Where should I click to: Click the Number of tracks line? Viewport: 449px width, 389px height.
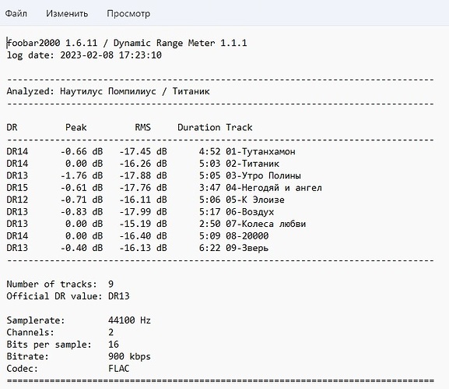tap(60, 284)
